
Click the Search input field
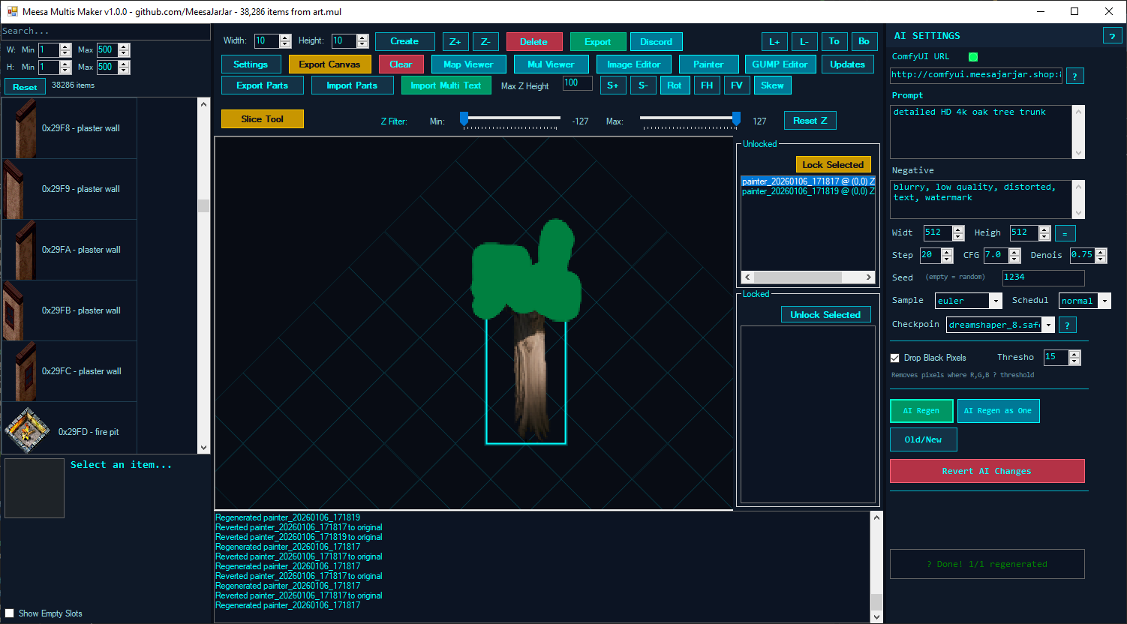105,31
